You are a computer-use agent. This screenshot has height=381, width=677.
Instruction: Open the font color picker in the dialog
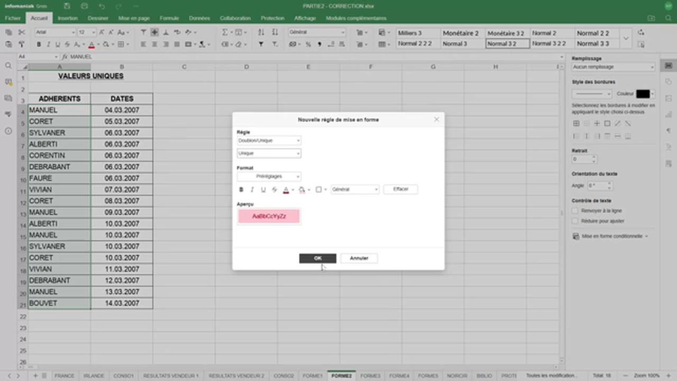(x=288, y=189)
